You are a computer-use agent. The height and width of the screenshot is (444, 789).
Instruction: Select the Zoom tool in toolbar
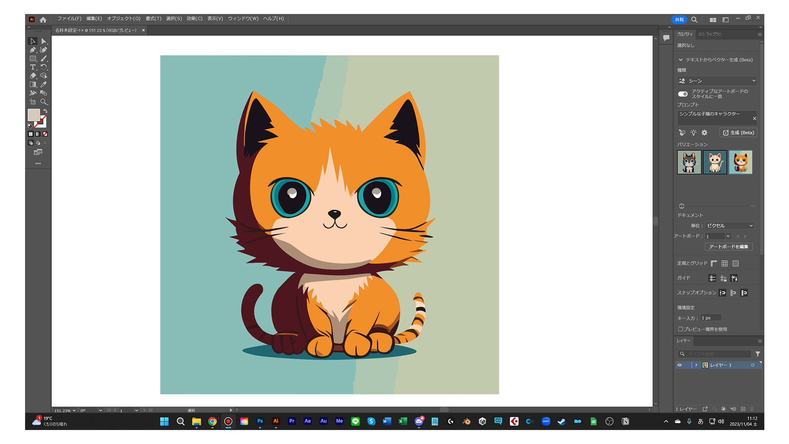coord(44,102)
